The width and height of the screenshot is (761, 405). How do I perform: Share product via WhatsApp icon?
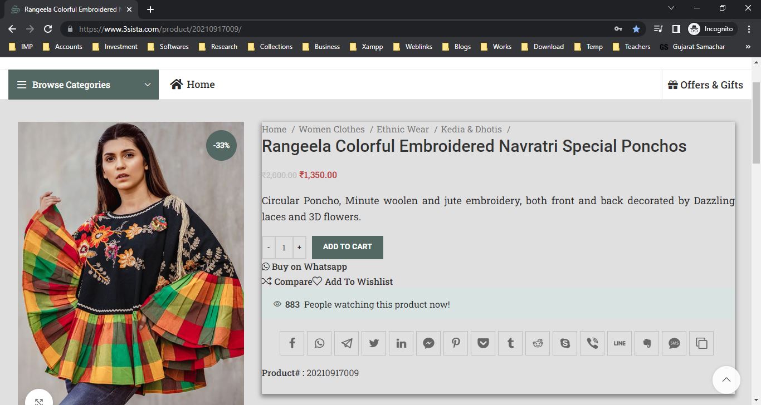click(319, 343)
